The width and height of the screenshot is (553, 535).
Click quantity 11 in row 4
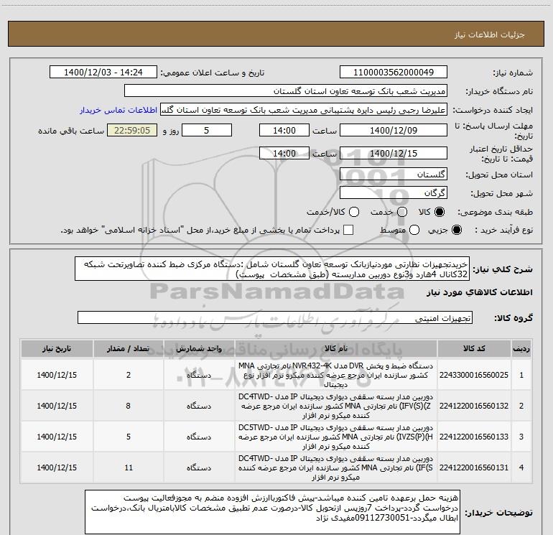[129, 467]
